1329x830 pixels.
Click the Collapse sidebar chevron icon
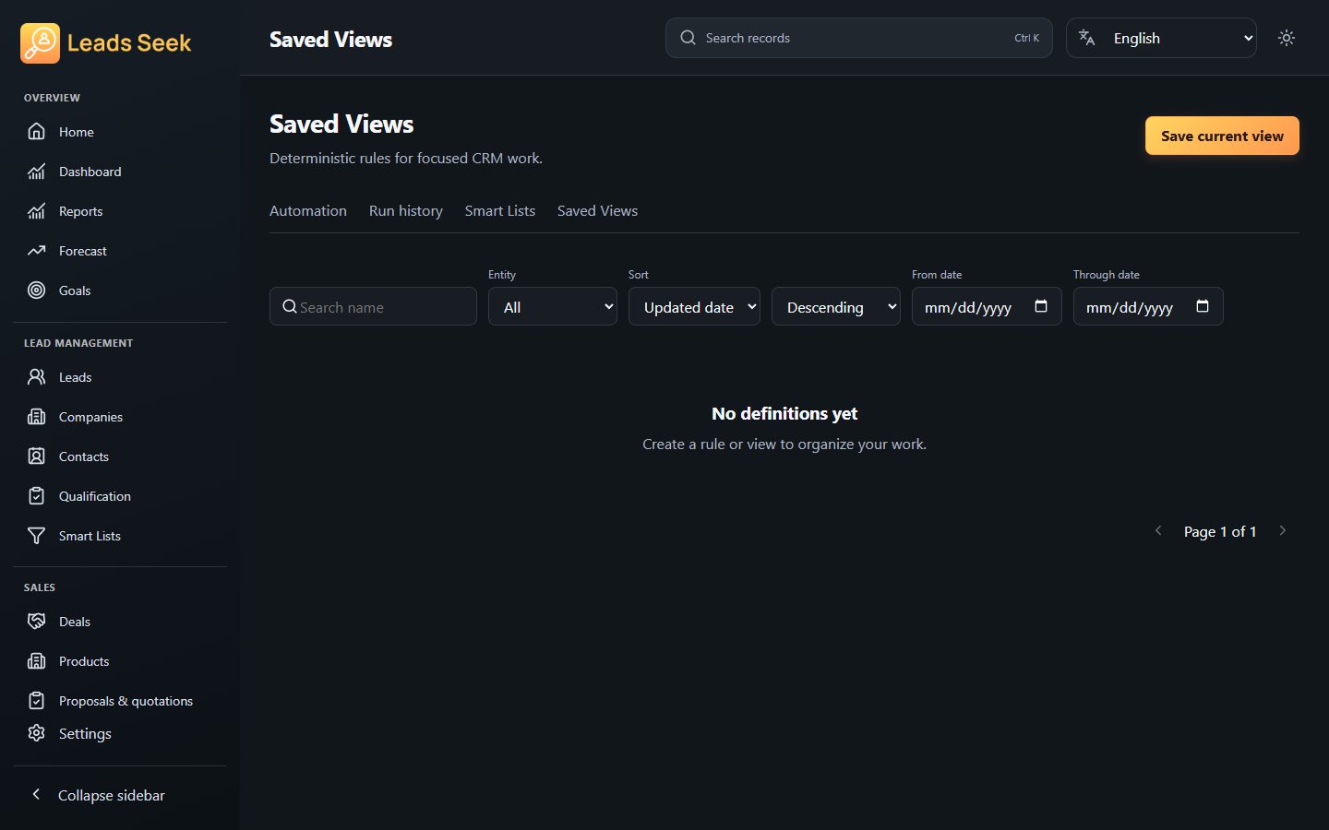(x=36, y=794)
